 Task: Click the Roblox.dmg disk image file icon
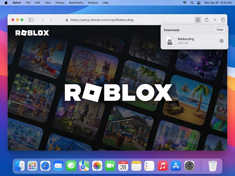click(170, 41)
